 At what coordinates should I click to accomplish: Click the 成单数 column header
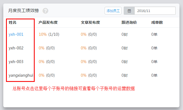point(157,22)
